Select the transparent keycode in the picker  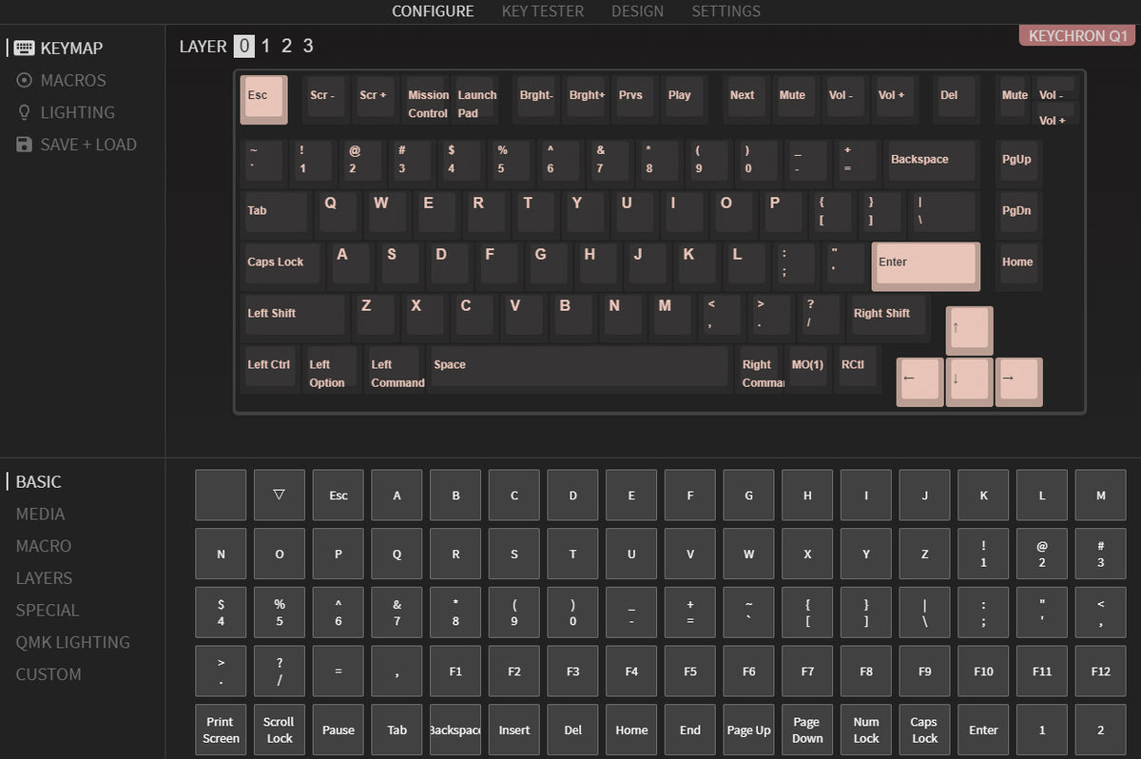279,495
